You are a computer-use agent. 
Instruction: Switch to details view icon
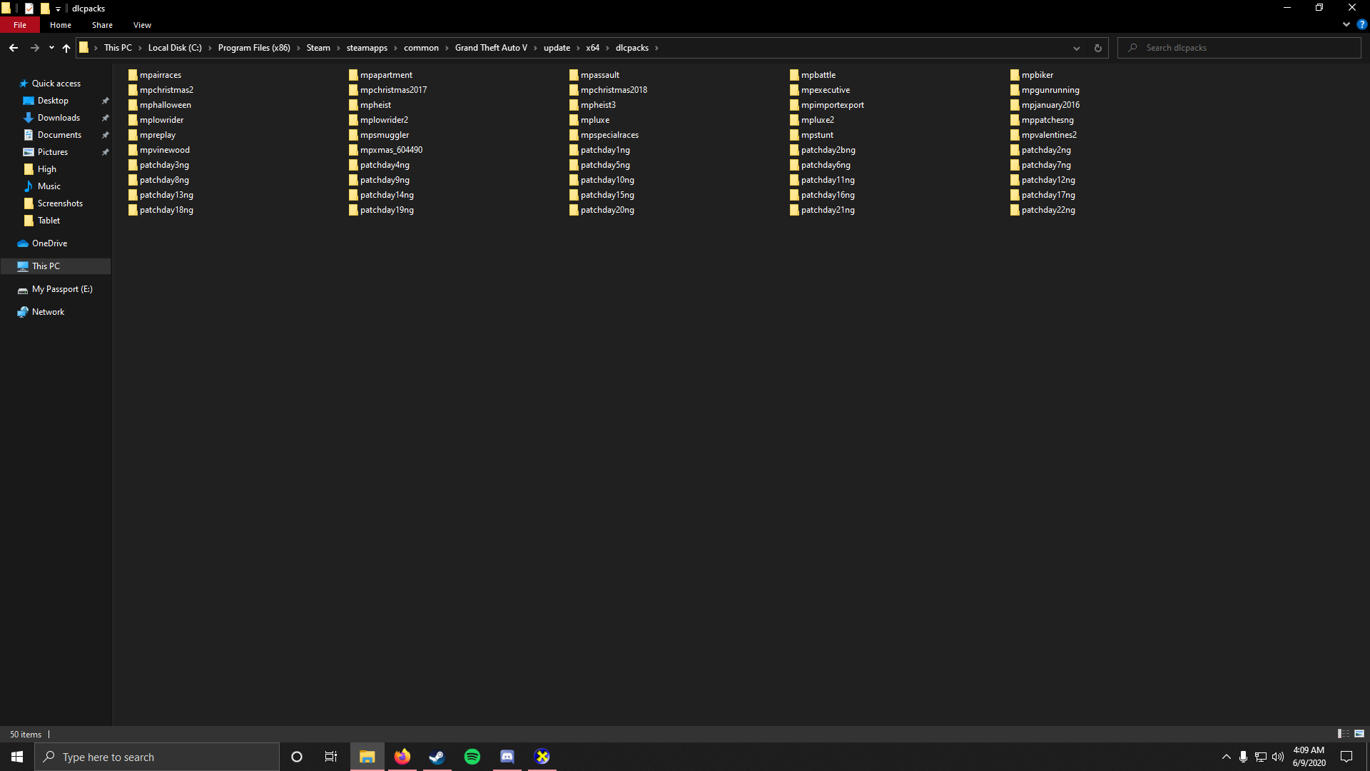click(x=1343, y=734)
